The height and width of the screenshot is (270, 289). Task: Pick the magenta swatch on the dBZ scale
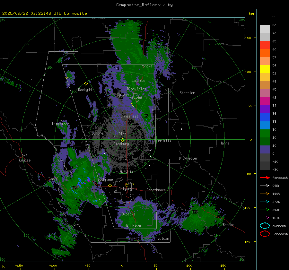(265, 101)
